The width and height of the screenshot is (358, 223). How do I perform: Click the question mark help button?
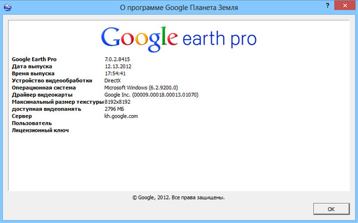pos(328,5)
